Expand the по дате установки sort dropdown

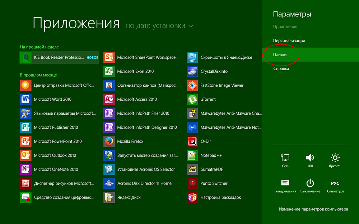(160, 25)
